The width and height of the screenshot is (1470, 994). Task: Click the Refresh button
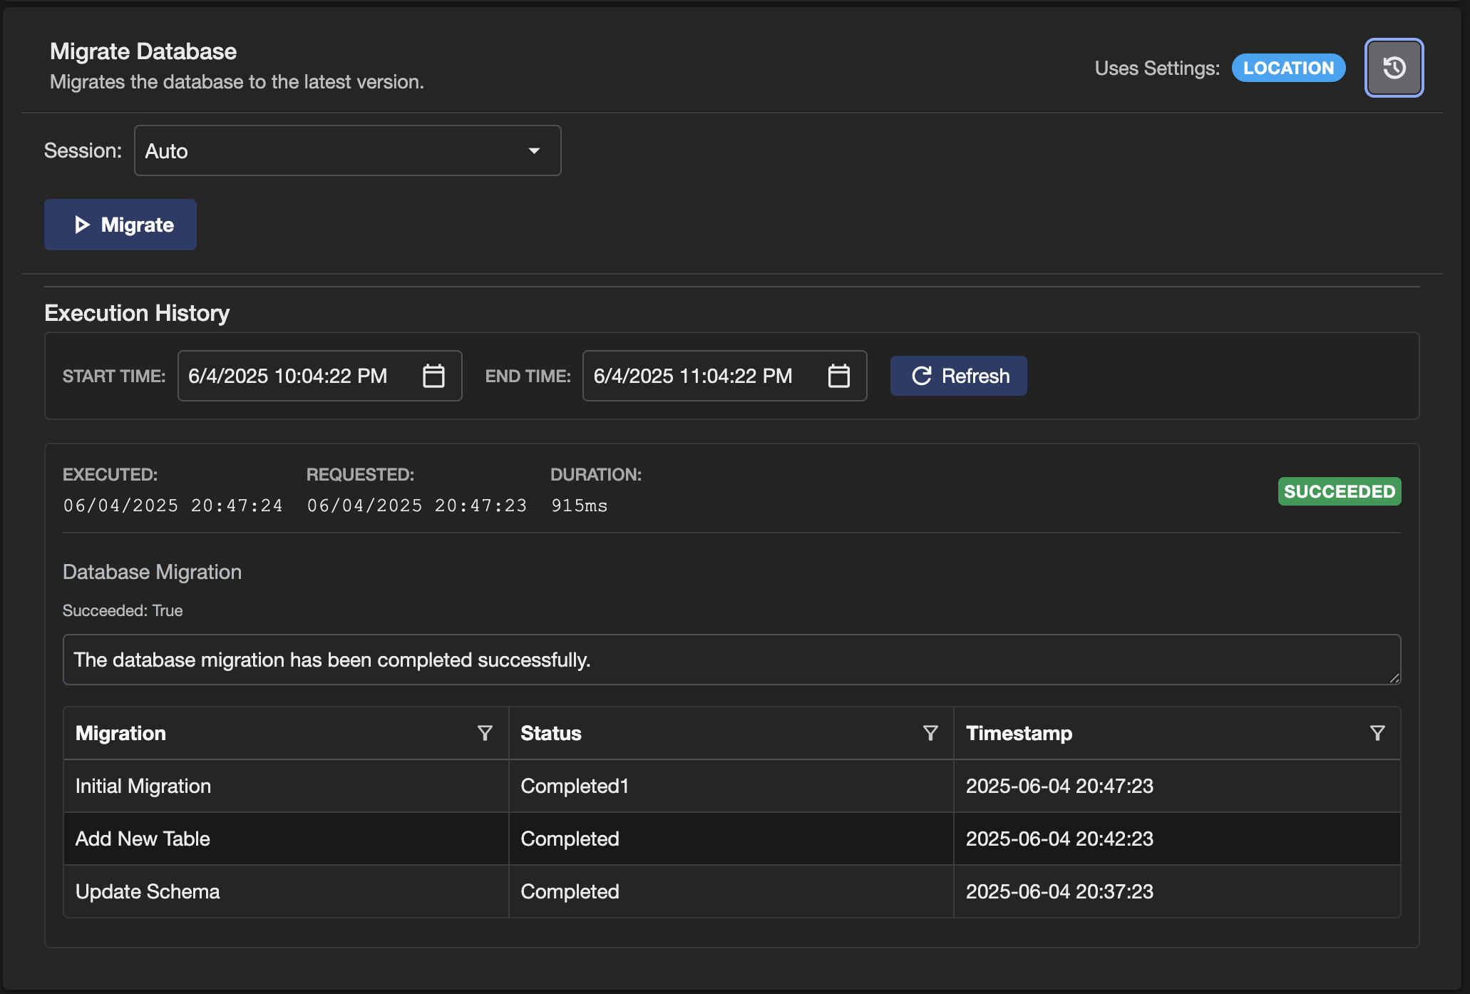[x=959, y=376]
